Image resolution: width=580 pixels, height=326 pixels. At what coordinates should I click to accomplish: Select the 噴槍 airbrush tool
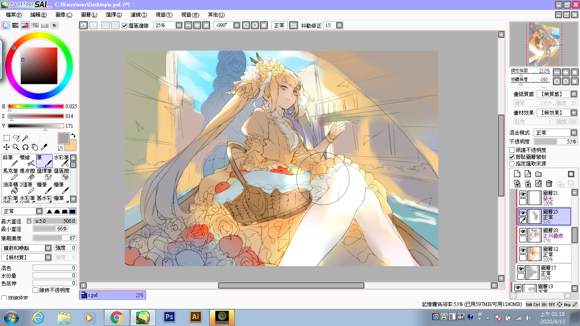27,160
